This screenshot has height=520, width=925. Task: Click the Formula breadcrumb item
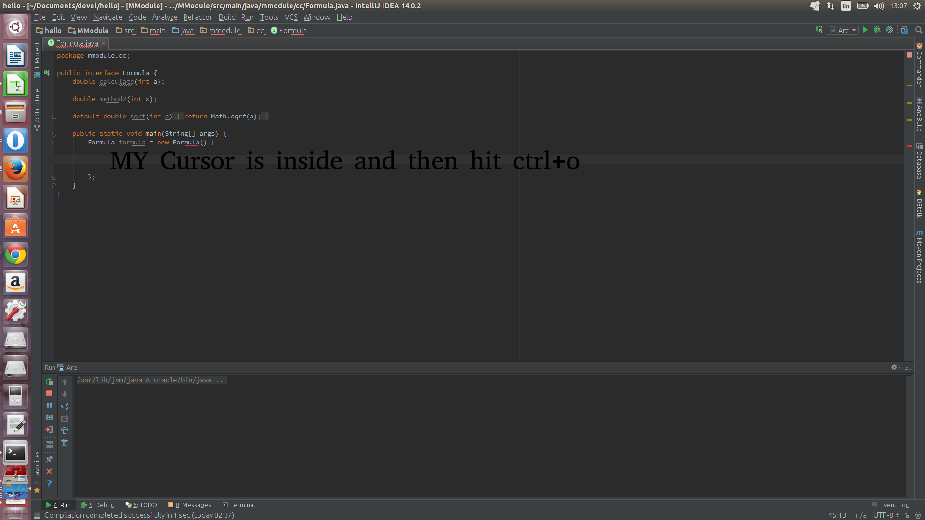click(289, 31)
